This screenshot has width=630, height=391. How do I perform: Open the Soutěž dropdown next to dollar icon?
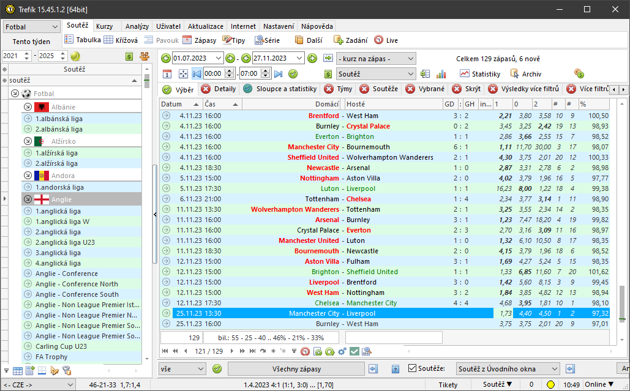pyautogui.click(x=376, y=74)
